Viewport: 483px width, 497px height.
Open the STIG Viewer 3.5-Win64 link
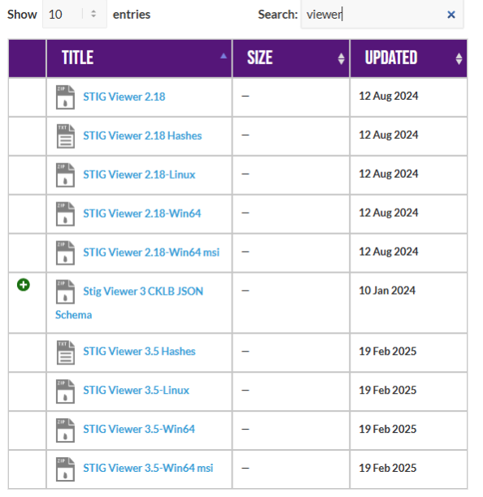tap(139, 429)
